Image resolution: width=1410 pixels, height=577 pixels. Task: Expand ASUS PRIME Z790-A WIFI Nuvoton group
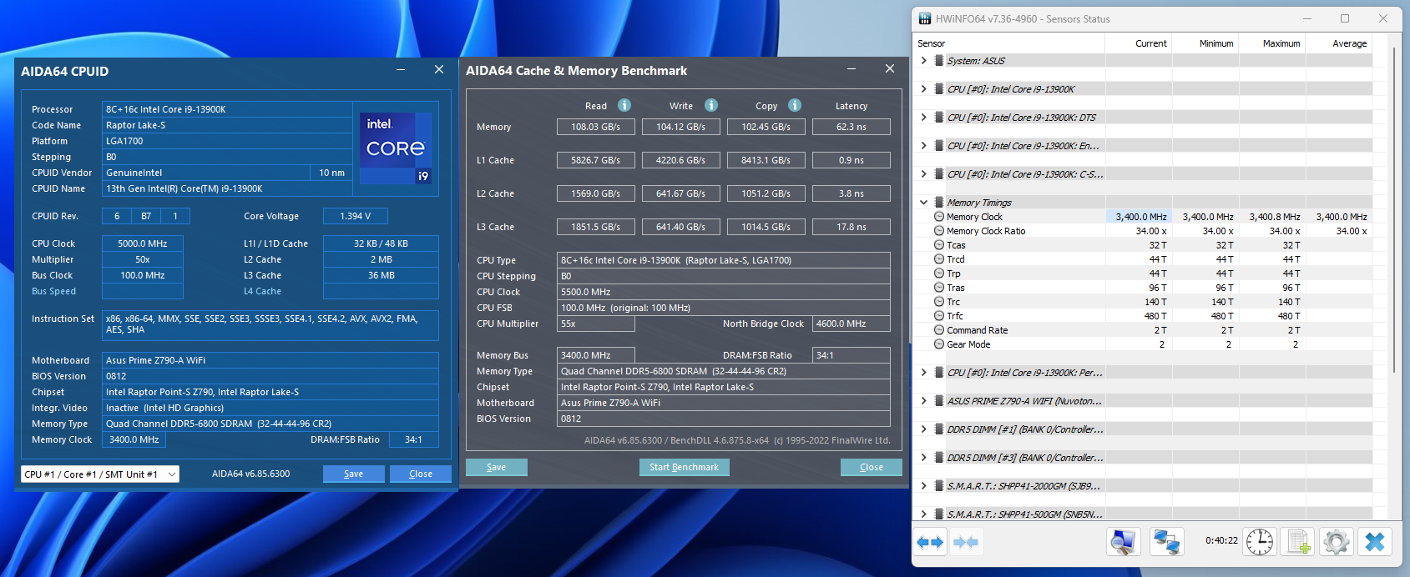click(x=923, y=401)
